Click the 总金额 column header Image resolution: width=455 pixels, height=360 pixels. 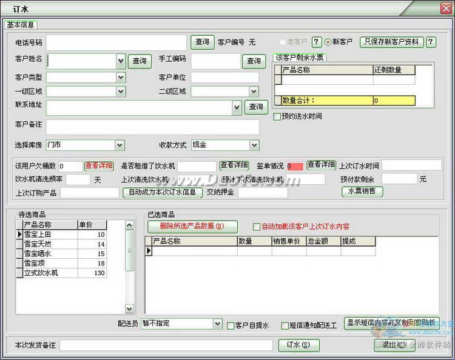tap(323, 241)
